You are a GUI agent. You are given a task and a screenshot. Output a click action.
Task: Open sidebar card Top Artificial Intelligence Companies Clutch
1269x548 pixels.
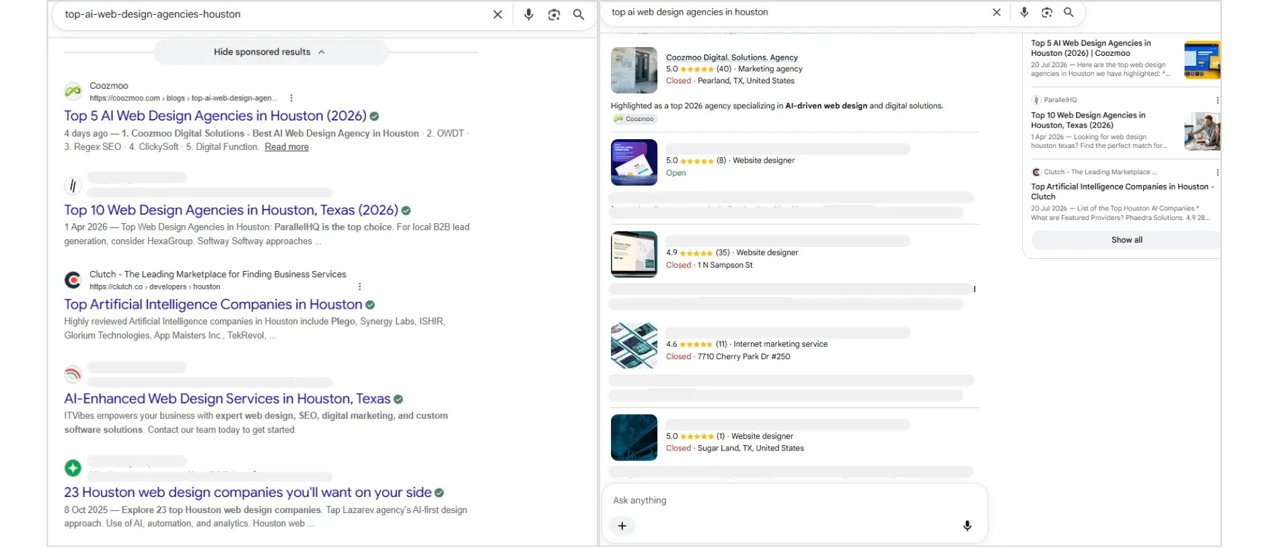(1122, 192)
